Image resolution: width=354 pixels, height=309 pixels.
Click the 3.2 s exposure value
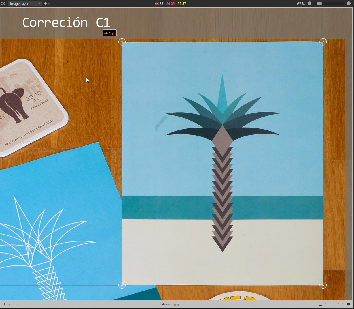tap(6, 304)
